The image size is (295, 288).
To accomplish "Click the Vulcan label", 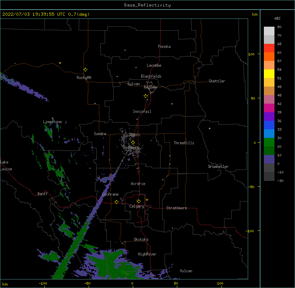I will (186, 271).
